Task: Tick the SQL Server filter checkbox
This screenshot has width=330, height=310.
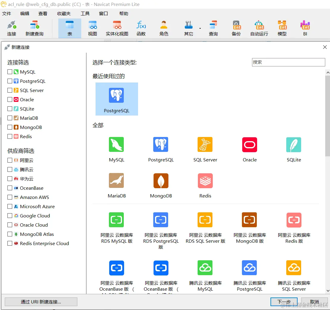Action: (x=10, y=90)
